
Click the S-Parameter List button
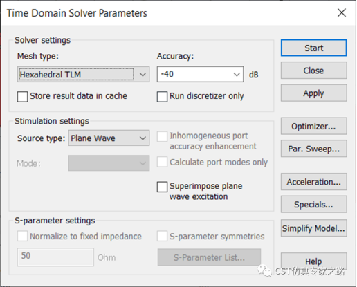click(209, 257)
